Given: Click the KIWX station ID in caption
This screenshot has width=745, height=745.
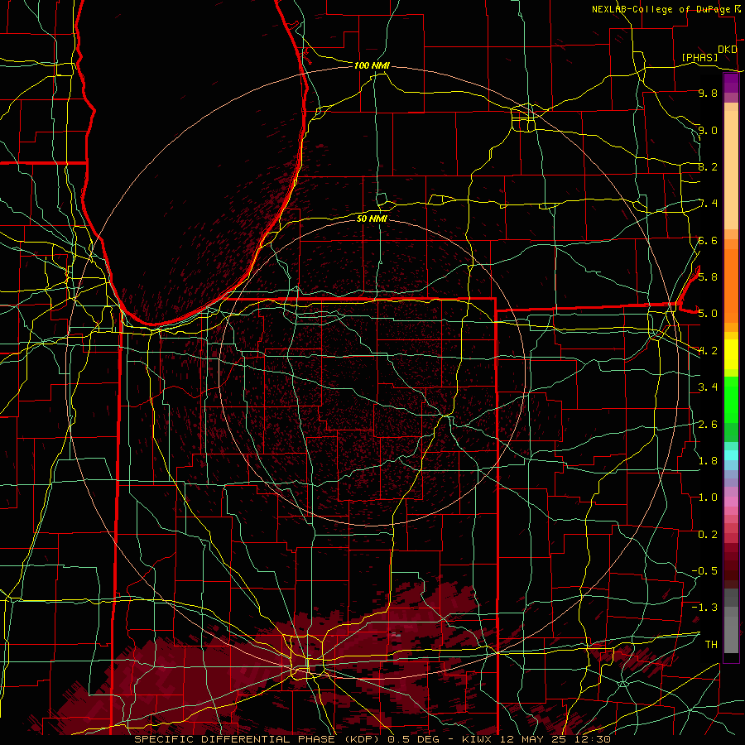Looking at the screenshot, I should click(476, 739).
